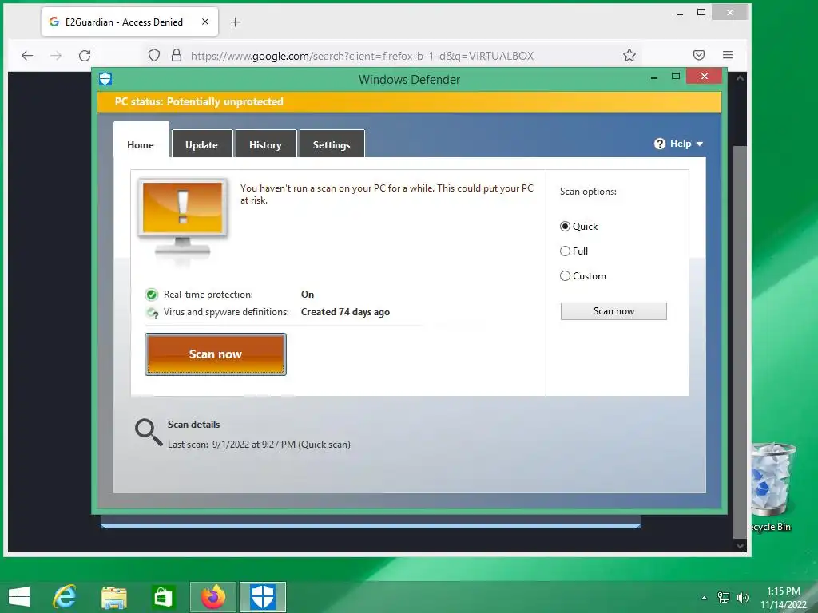Open the Help question mark icon
Image resolution: width=818 pixels, height=613 pixels.
pyautogui.click(x=659, y=144)
